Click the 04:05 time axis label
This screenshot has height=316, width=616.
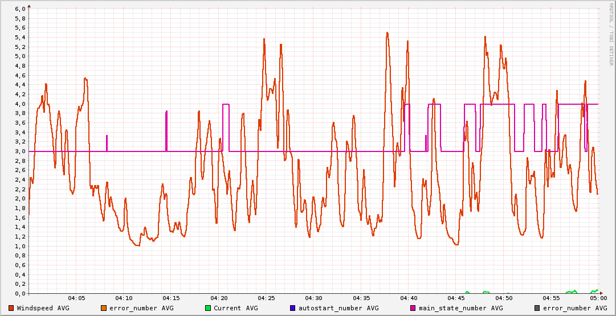tap(76, 298)
